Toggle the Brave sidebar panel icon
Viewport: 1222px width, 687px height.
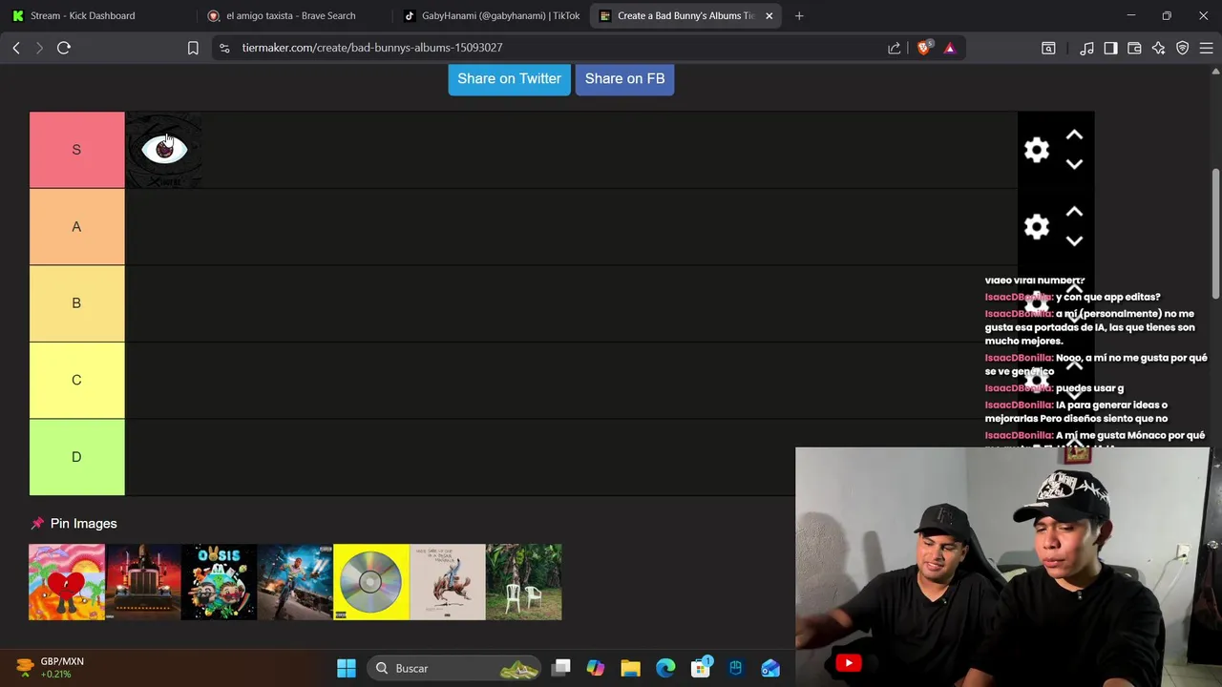[1110, 48]
